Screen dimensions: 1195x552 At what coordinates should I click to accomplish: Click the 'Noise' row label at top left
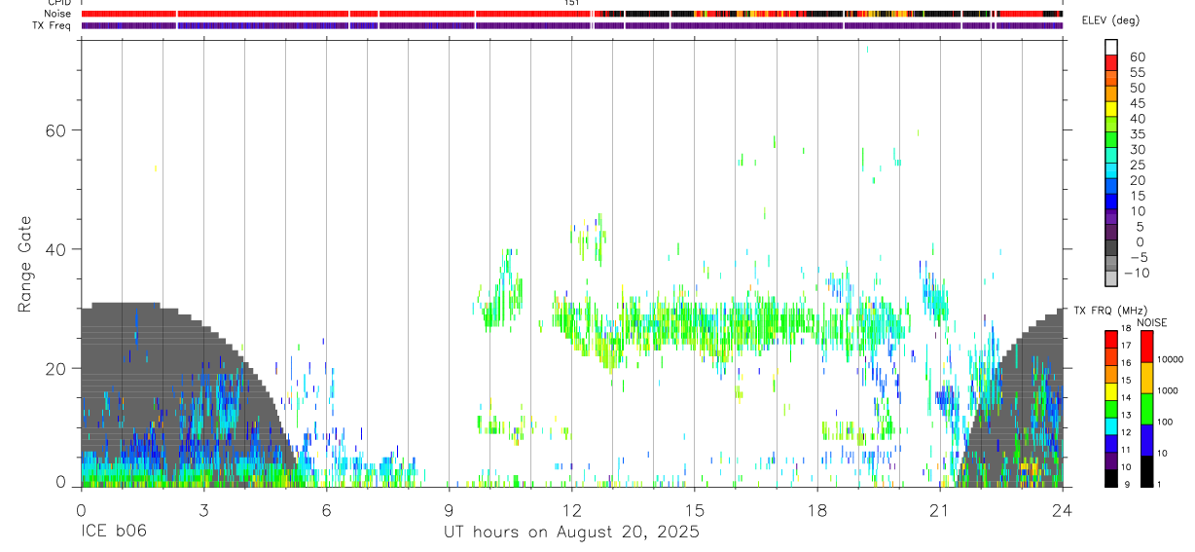[x=57, y=14]
